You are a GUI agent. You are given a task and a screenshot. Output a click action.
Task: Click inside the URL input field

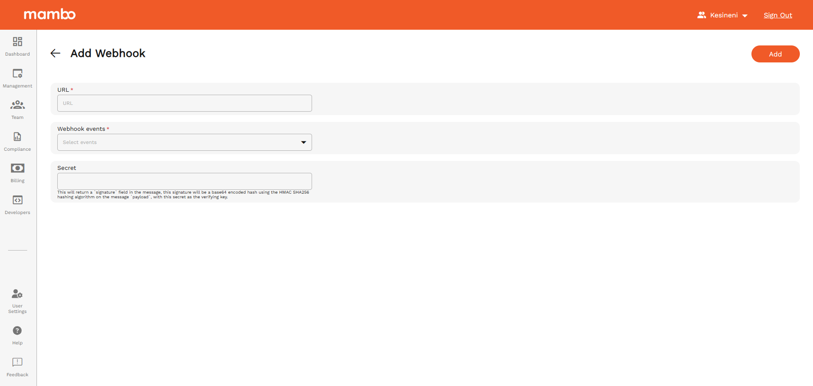(184, 103)
